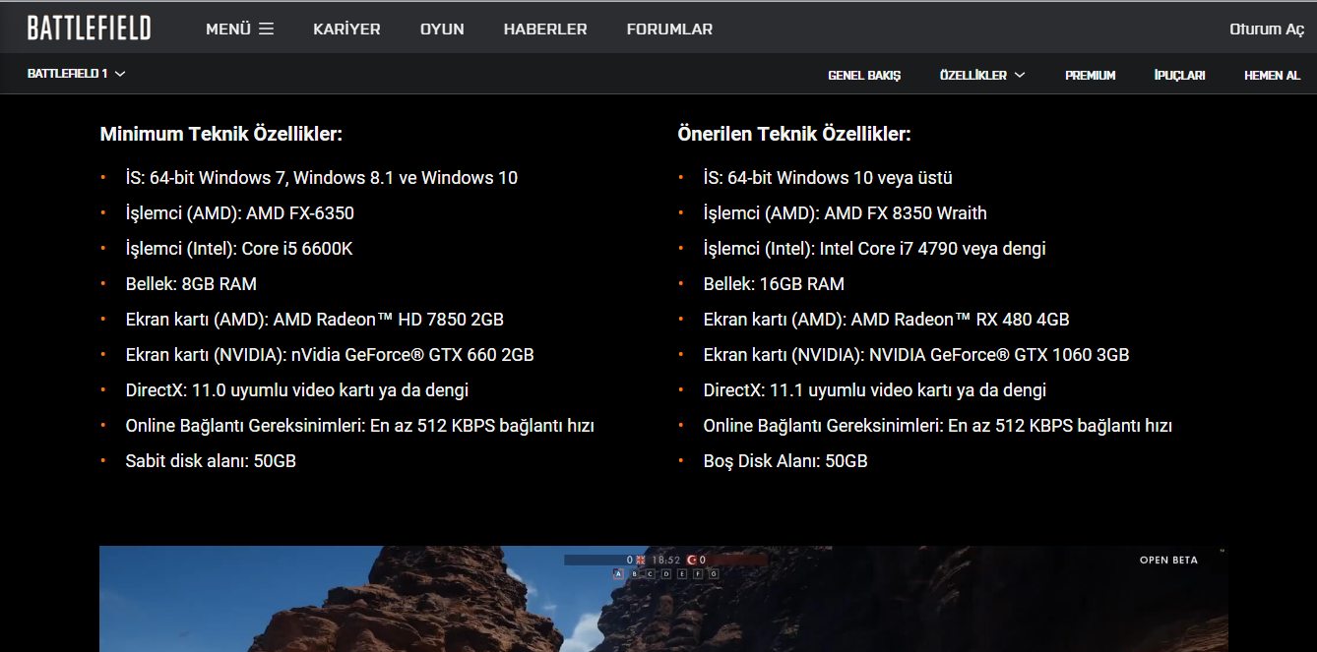
Task: Click the Core i5 6600K line
Action: coord(238,249)
